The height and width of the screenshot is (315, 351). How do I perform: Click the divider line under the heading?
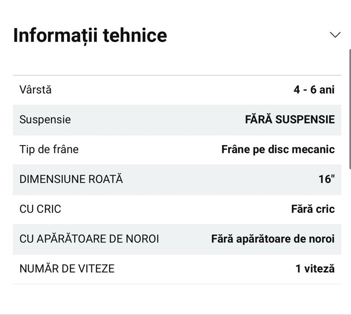coord(177,75)
